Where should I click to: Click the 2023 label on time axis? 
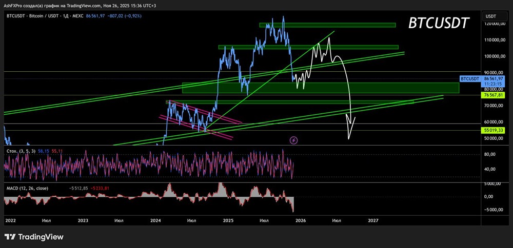(x=83, y=220)
